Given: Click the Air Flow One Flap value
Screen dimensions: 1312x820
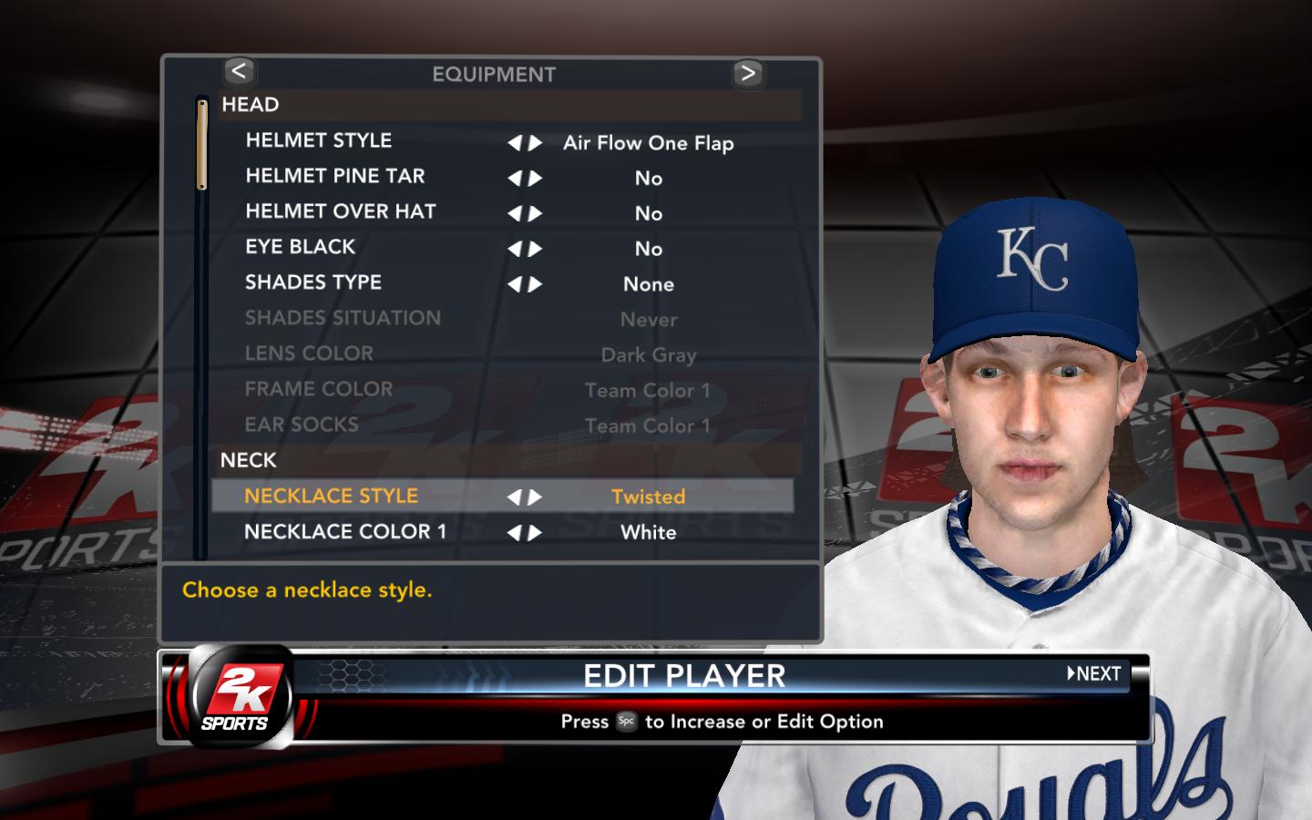Looking at the screenshot, I should (x=648, y=143).
